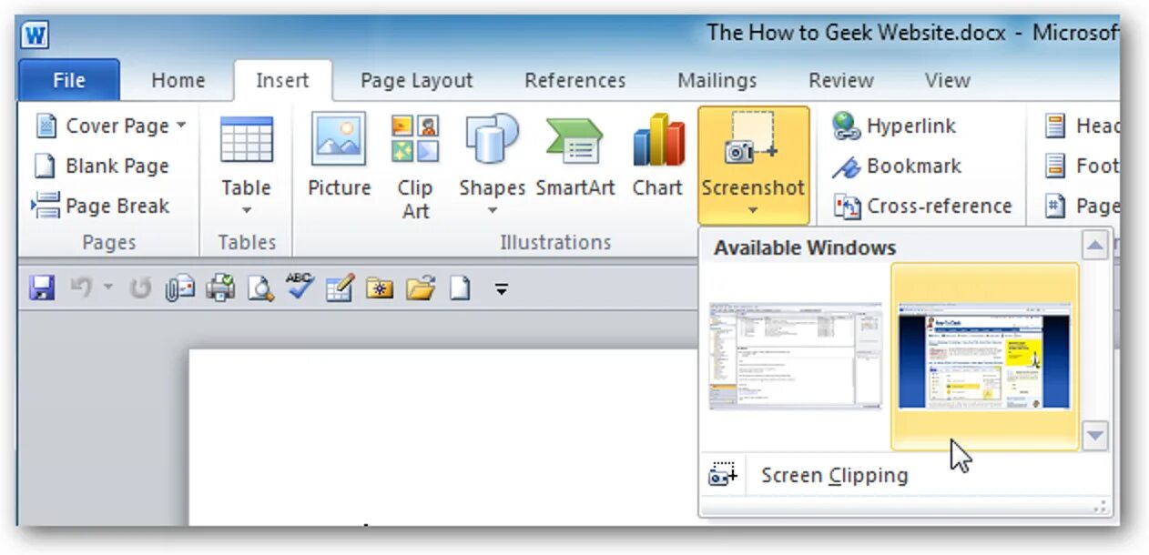Switch to the Page Layout tab
Image resolution: width=1149 pixels, height=555 pixels.
point(417,80)
